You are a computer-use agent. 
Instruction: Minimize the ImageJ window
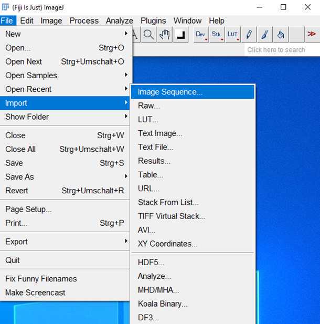[x=259, y=7]
